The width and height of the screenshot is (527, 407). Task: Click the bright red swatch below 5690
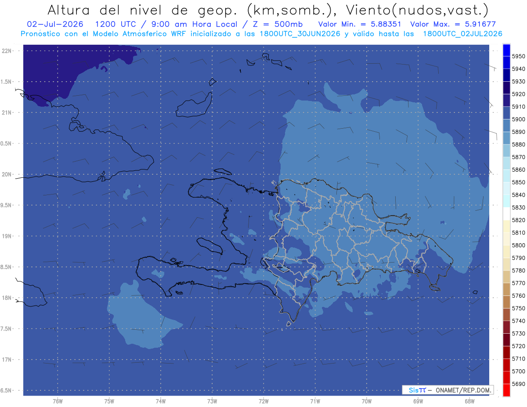(506, 390)
